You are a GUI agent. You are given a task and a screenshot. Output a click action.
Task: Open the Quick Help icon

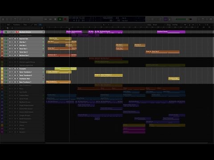pos(11,19)
